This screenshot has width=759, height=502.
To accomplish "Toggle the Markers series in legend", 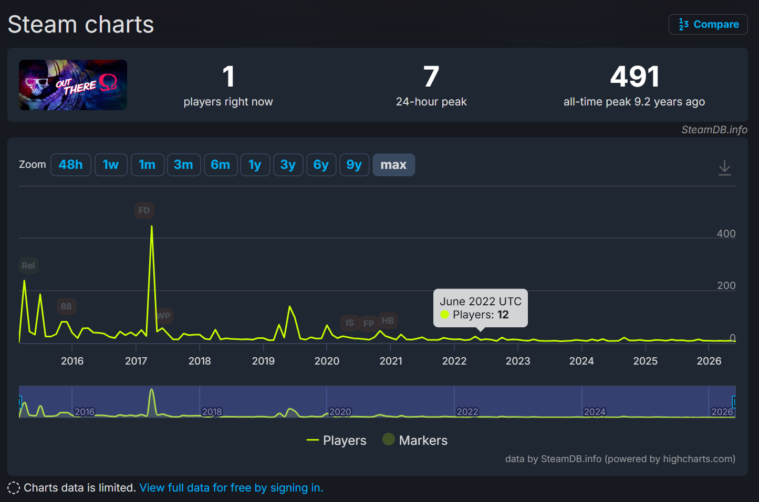I will (x=415, y=440).
